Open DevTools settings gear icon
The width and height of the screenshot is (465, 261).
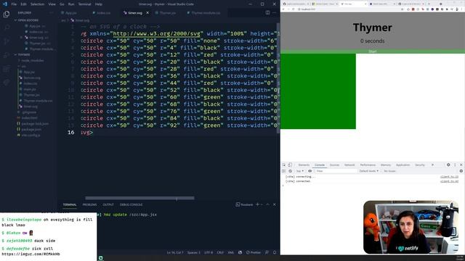448,165
